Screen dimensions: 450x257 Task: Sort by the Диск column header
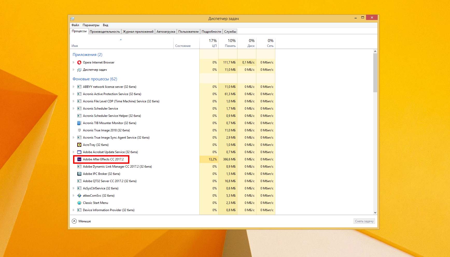tap(247, 43)
